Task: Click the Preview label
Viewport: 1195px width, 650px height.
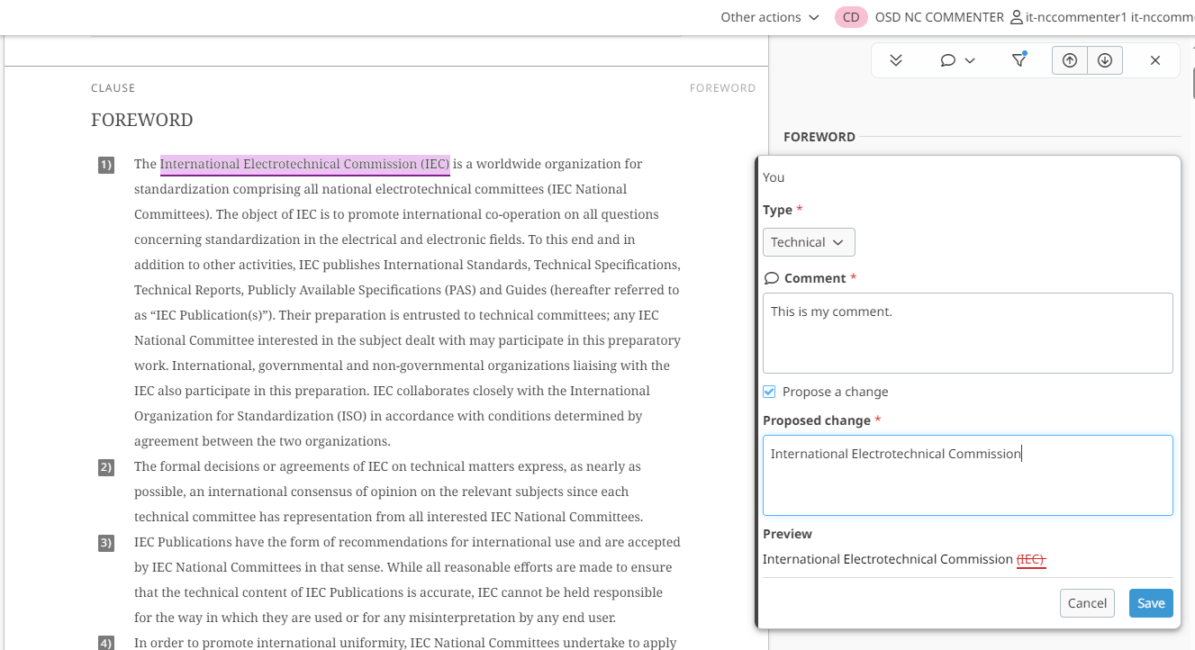Action: (x=787, y=534)
